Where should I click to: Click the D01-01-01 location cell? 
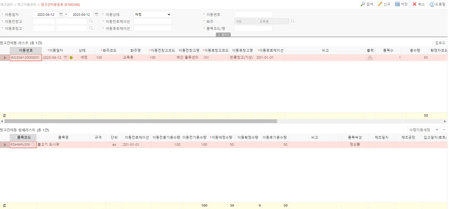click(270, 58)
